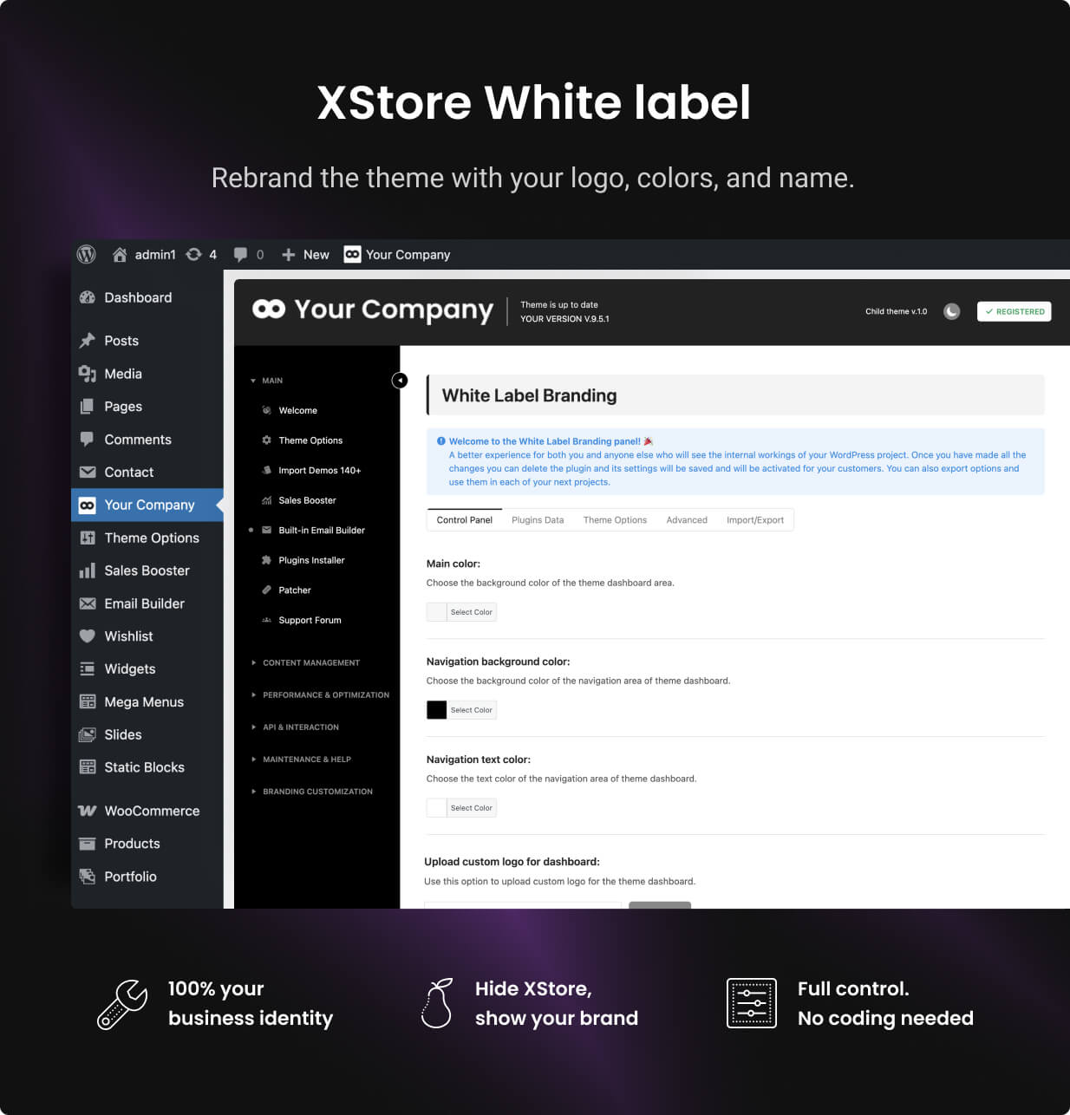Click the REGISTERED status button
The height and width of the screenshot is (1115, 1070).
pos(1014,311)
